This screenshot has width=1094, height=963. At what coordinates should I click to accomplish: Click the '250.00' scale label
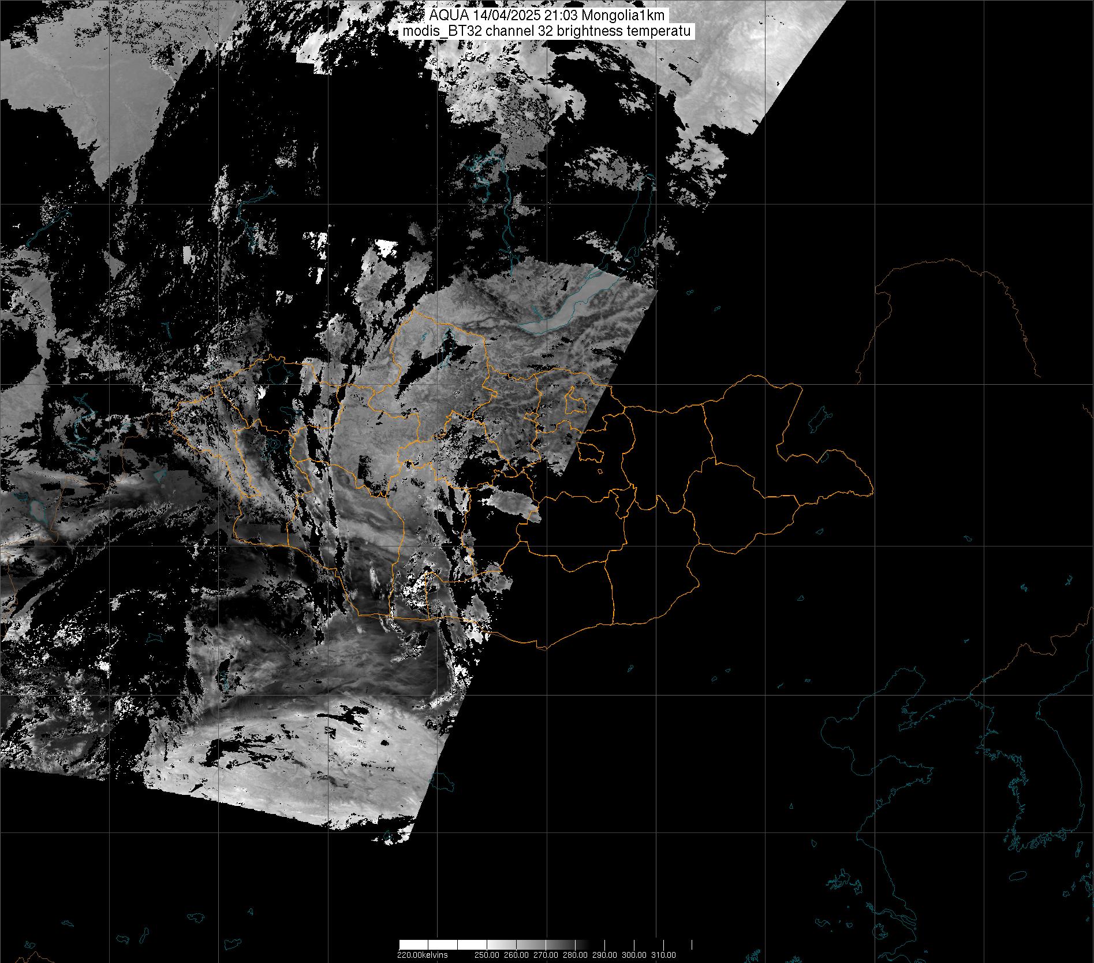click(487, 955)
